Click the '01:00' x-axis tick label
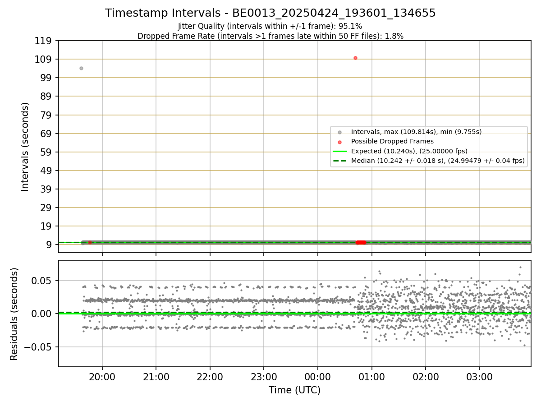This screenshot has height=406, width=541. coord(371,377)
